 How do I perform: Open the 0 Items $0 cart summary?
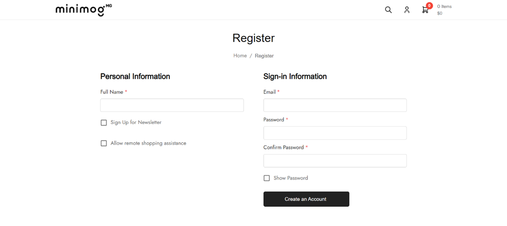point(444,10)
